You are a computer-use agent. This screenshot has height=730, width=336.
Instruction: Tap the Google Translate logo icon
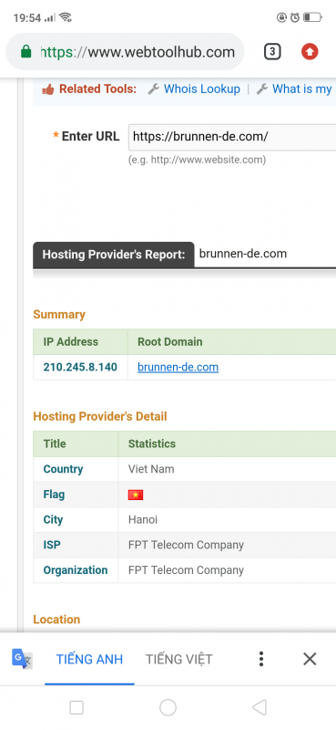22,659
